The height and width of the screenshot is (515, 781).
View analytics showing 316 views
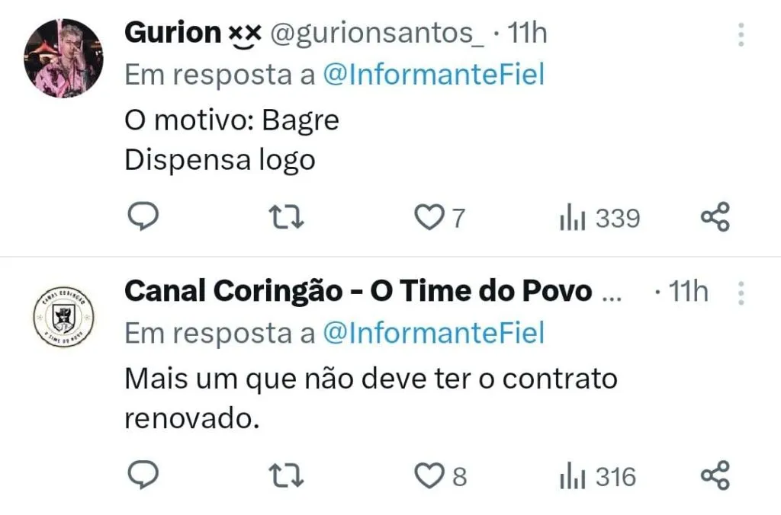point(598,477)
